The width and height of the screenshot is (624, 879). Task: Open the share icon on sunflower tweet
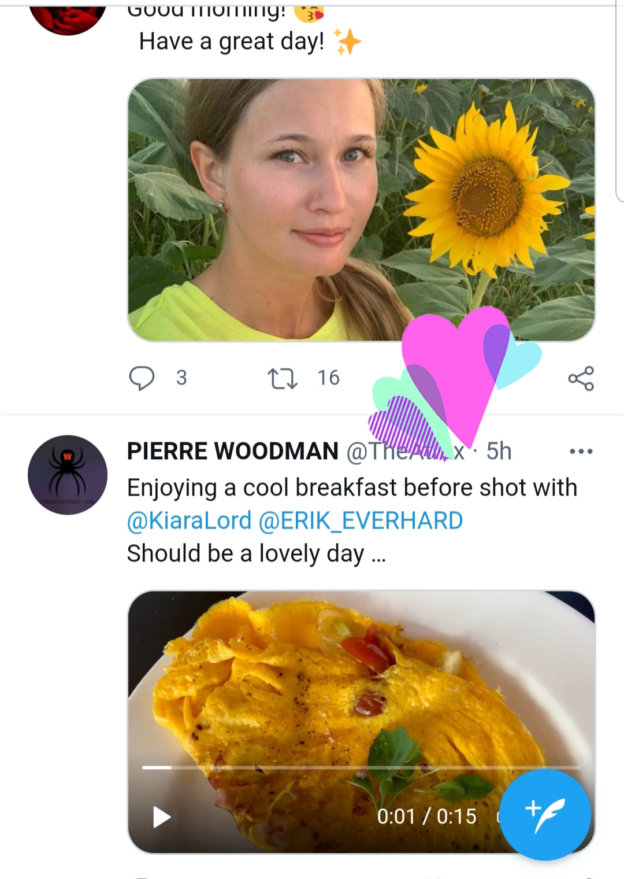pyautogui.click(x=581, y=378)
